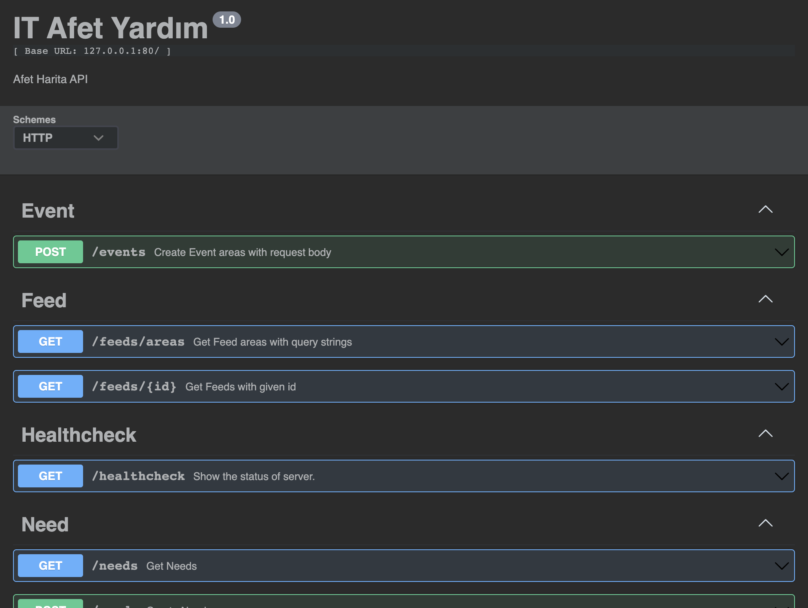808x608 pixels.
Task: Collapse the Event section chevron
Action: tap(765, 209)
